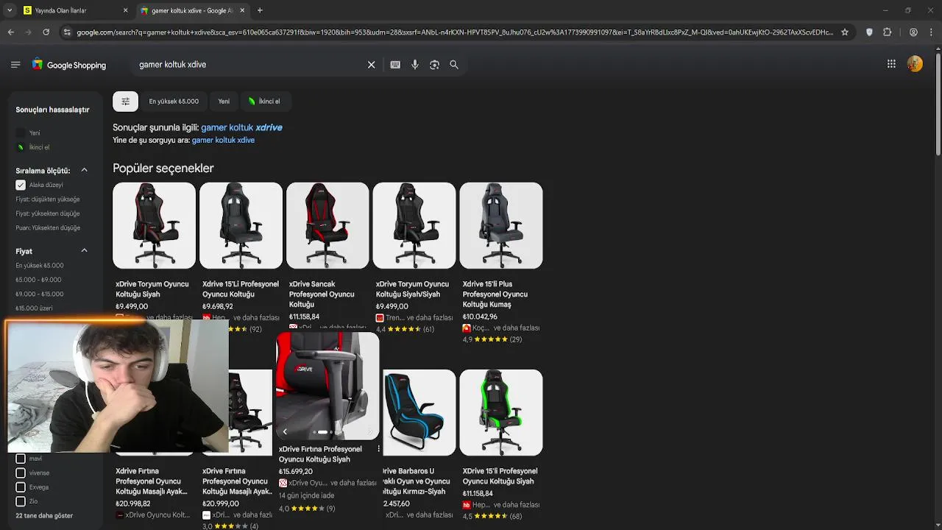
Task: Check the Exvega filter checkbox
Action: (x=21, y=487)
